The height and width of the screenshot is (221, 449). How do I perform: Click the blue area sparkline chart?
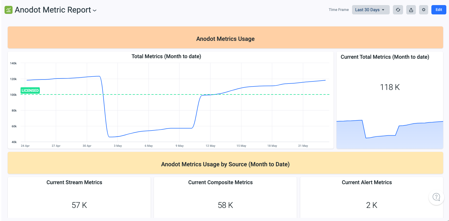pos(390,135)
